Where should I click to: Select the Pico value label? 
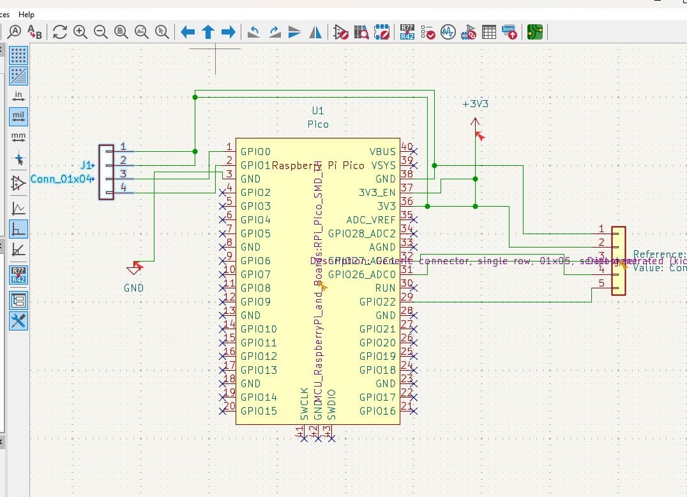318,124
